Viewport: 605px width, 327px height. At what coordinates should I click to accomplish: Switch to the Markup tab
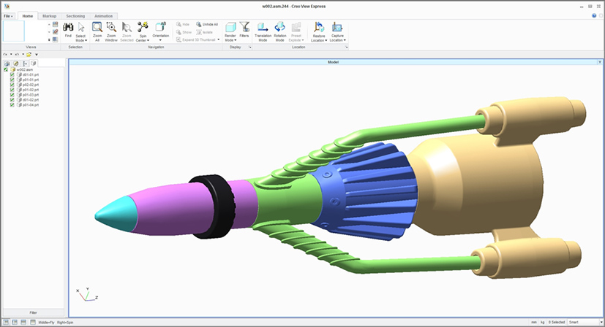[49, 15]
